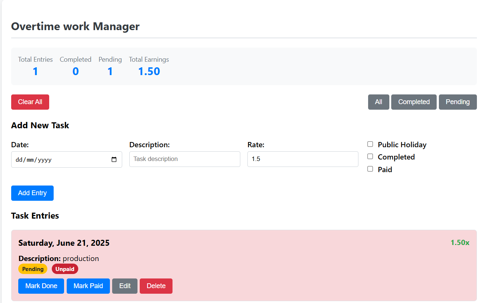481x303 pixels.
Task: Click the 1.50x rate label
Action: [460, 242]
